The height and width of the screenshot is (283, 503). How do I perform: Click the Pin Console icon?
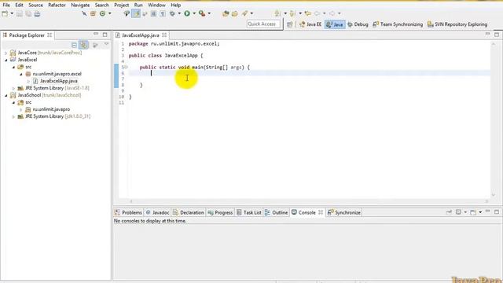click(x=449, y=212)
